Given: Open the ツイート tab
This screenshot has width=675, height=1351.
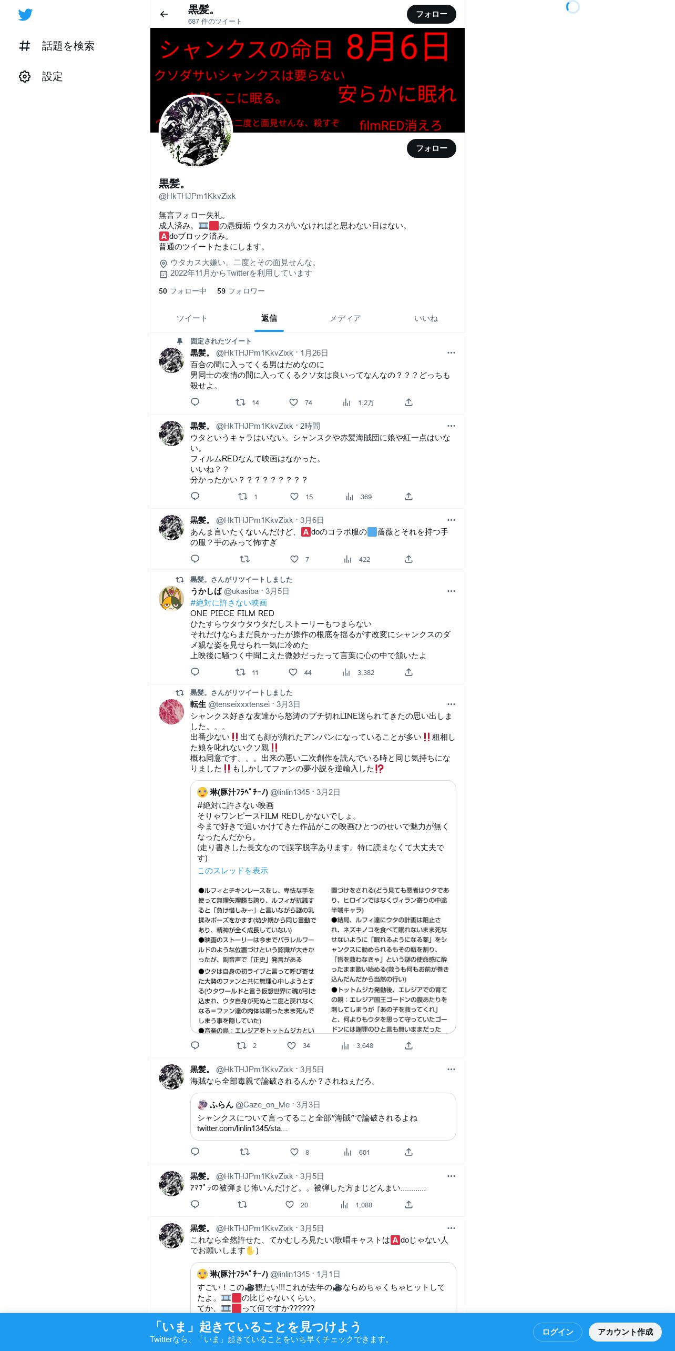Looking at the screenshot, I should 192,318.
